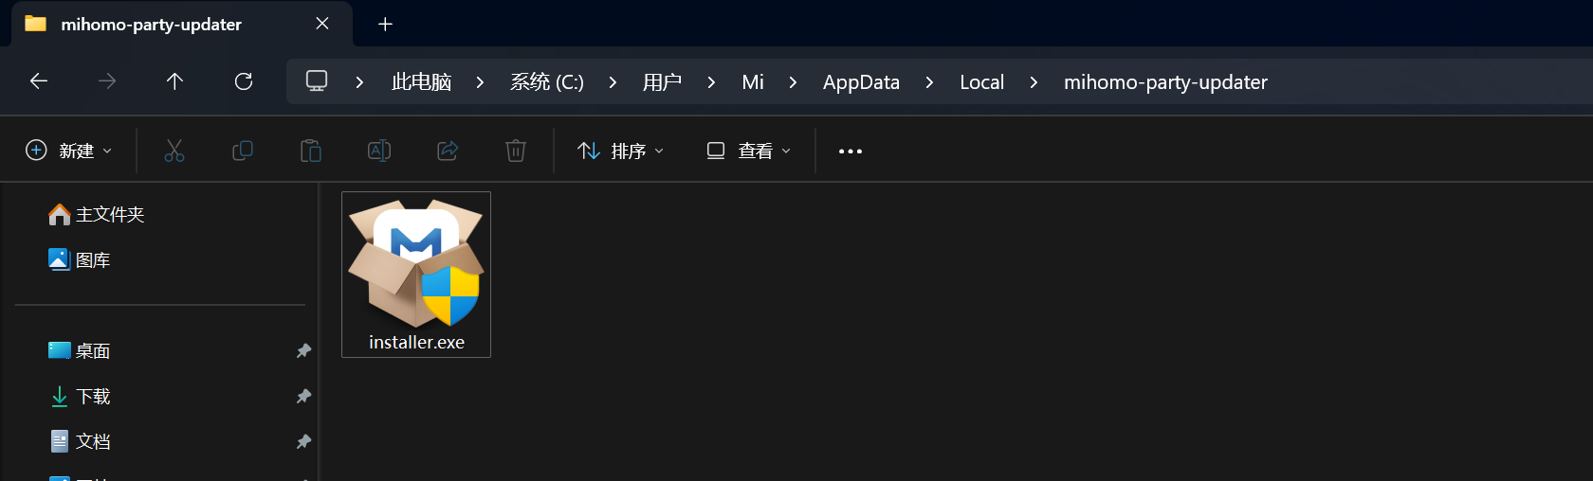This screenshot has height=481, width=1593.
Task: Expand chevron after AppData breadcrumb
Action: click(929, 82)
